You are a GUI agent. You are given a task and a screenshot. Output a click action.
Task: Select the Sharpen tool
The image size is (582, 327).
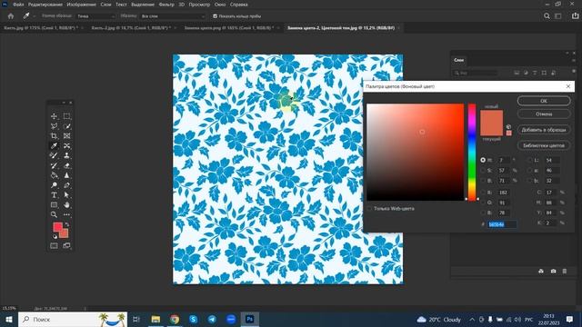coord(66,175)
